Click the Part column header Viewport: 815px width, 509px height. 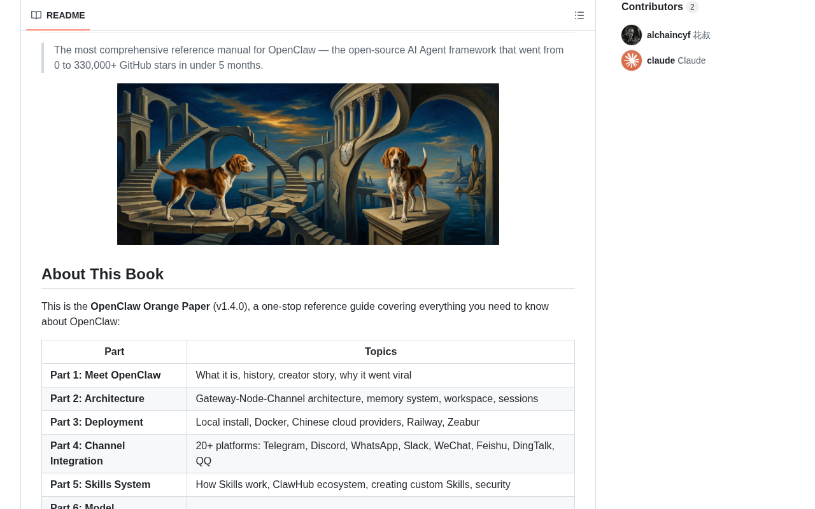(x=115, y=352)
